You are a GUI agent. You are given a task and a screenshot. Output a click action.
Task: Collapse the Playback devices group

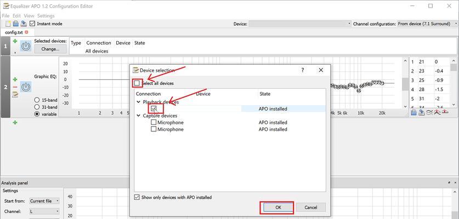click(138, 102)
